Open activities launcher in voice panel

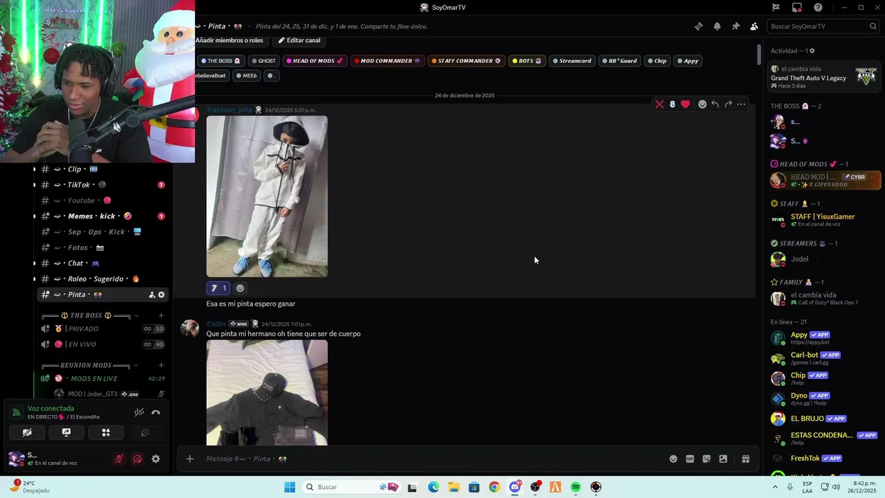click(x=106, y=432)
